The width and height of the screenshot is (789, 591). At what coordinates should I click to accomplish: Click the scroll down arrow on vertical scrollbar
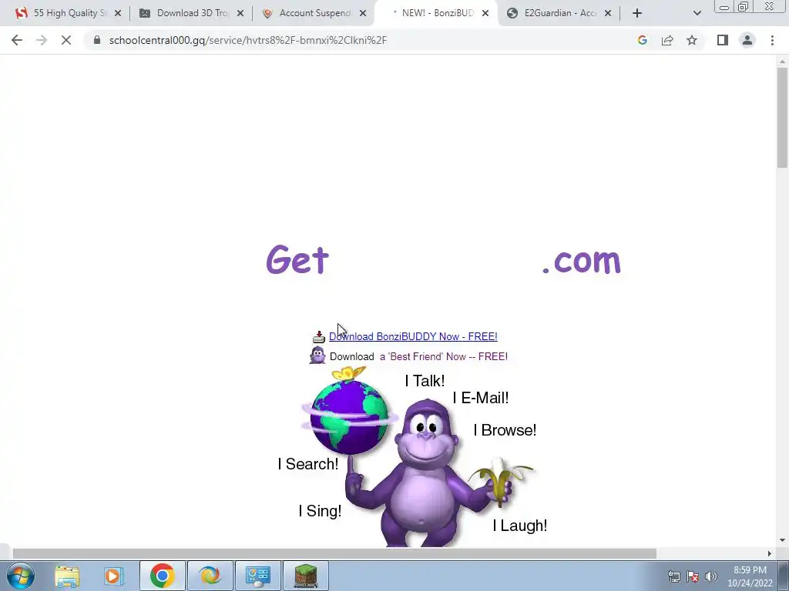(782, 540)
